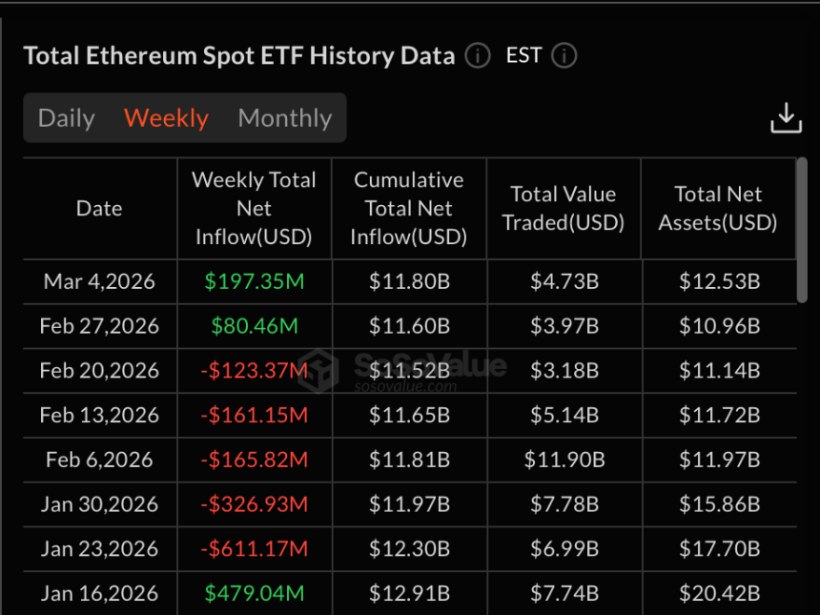Click the Total Net Assets column header
The image size is (820, 615).
pyautogui.click(x=718, y=209)
